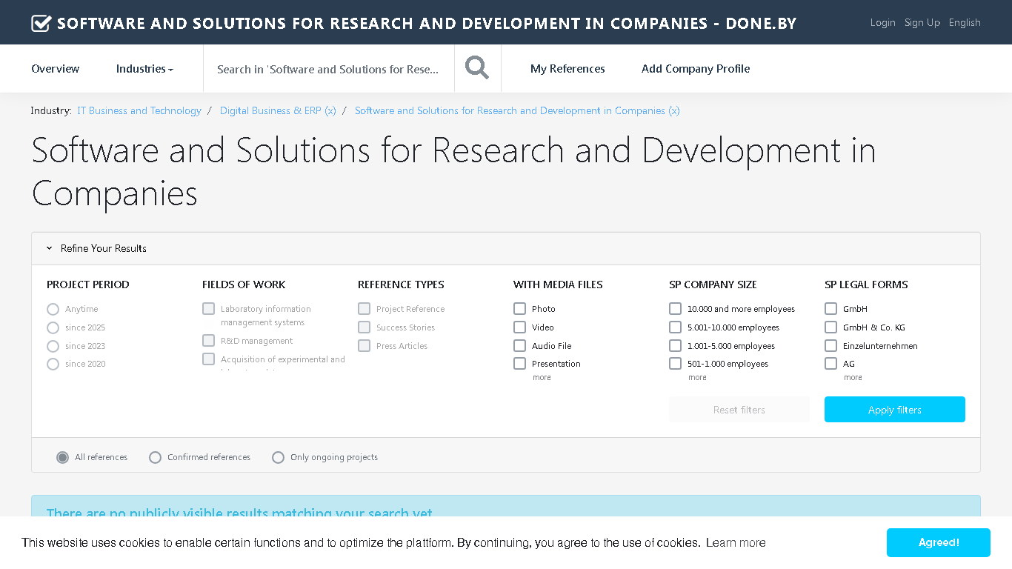Click the done.by checkmark logo icon

41,23
